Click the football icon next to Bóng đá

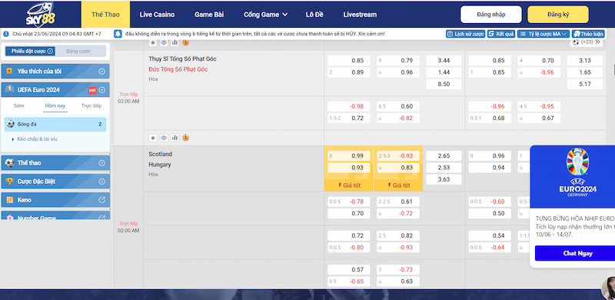tap(11, 124)
